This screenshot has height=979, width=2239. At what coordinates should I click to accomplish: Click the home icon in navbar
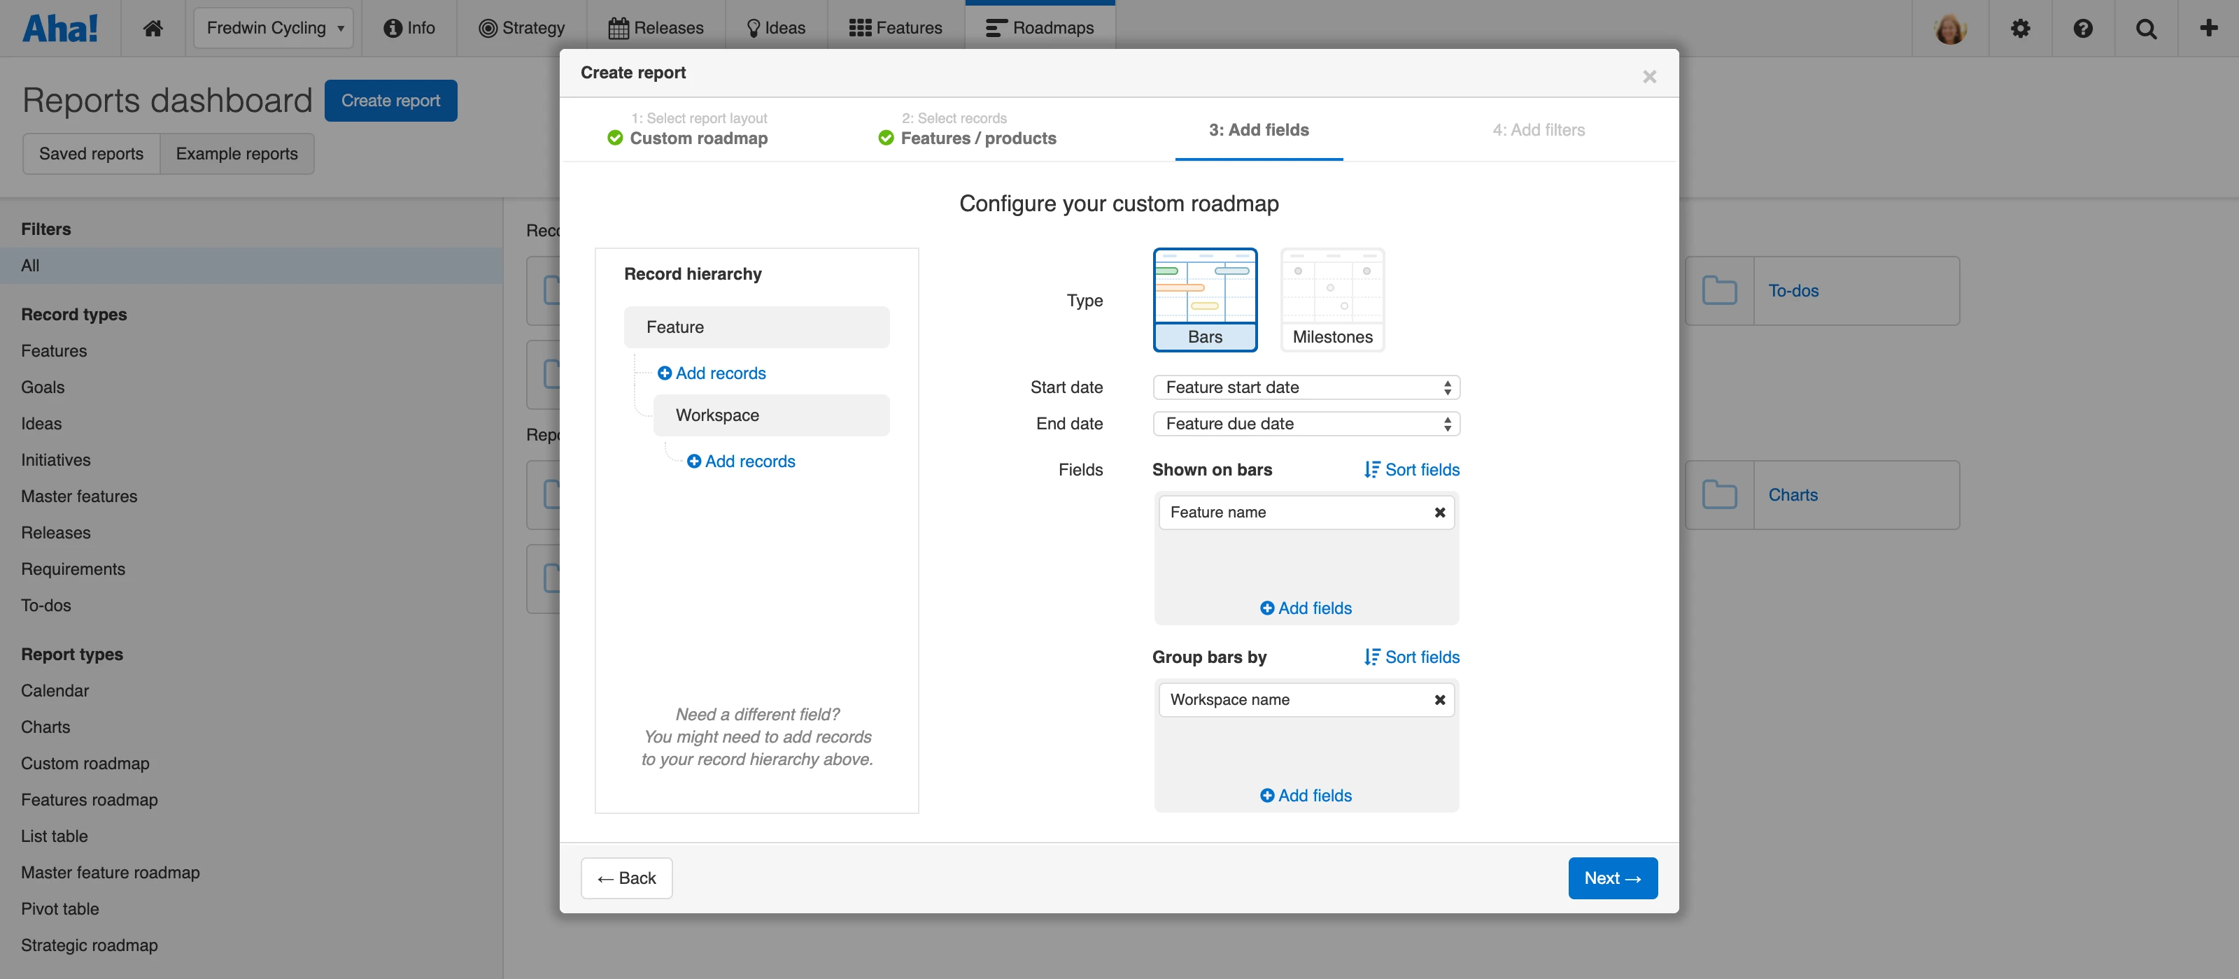click(153, 28)
